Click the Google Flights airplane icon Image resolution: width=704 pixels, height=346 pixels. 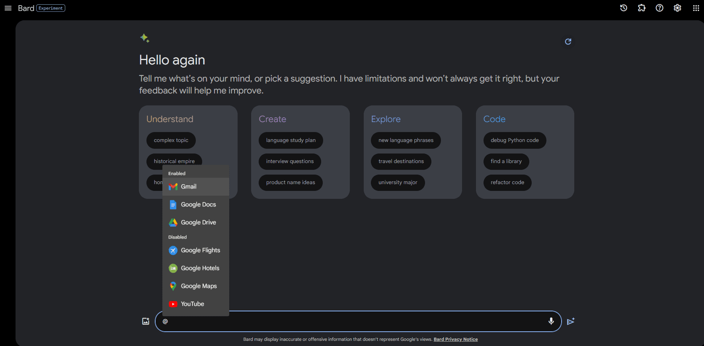(173, 250)
